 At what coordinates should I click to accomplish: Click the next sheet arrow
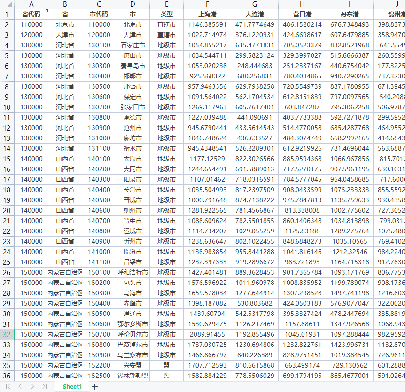pyautogui.click(x=32, y=386)
